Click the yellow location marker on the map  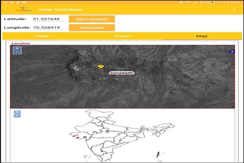click(100, 66)
